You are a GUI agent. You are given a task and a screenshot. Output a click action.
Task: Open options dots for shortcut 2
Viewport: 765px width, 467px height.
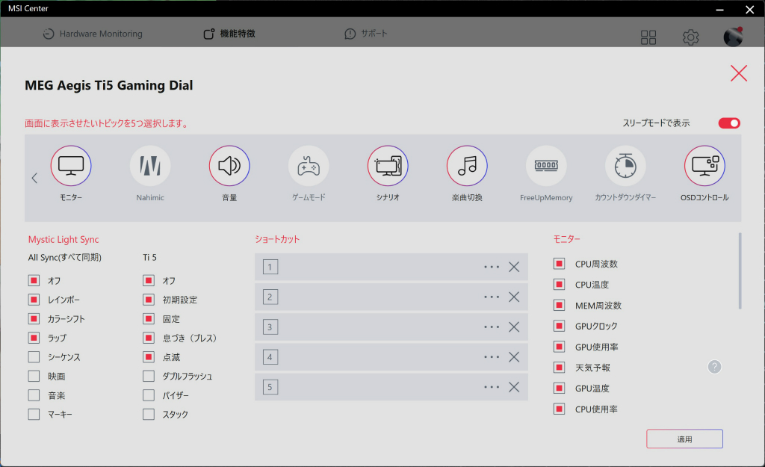[x=492, y=297]
